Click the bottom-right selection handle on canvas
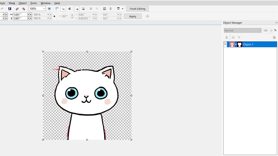This screenshot has width=278, height=156. tap(131, 140)
